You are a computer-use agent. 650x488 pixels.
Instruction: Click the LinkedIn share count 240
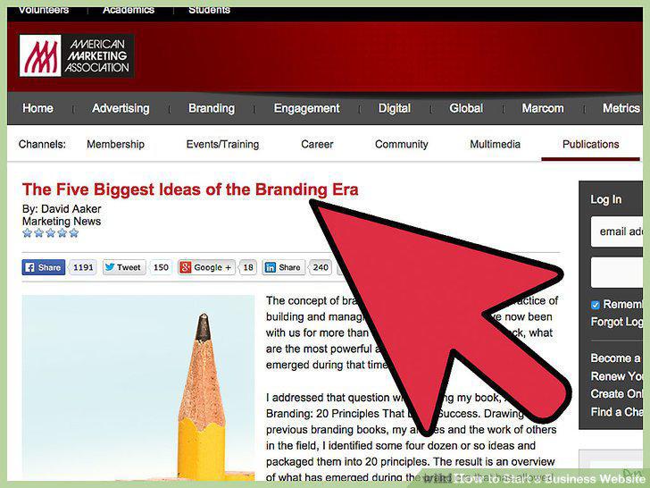321,267
